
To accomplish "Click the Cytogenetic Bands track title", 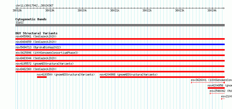I will (x=31, y=19).
